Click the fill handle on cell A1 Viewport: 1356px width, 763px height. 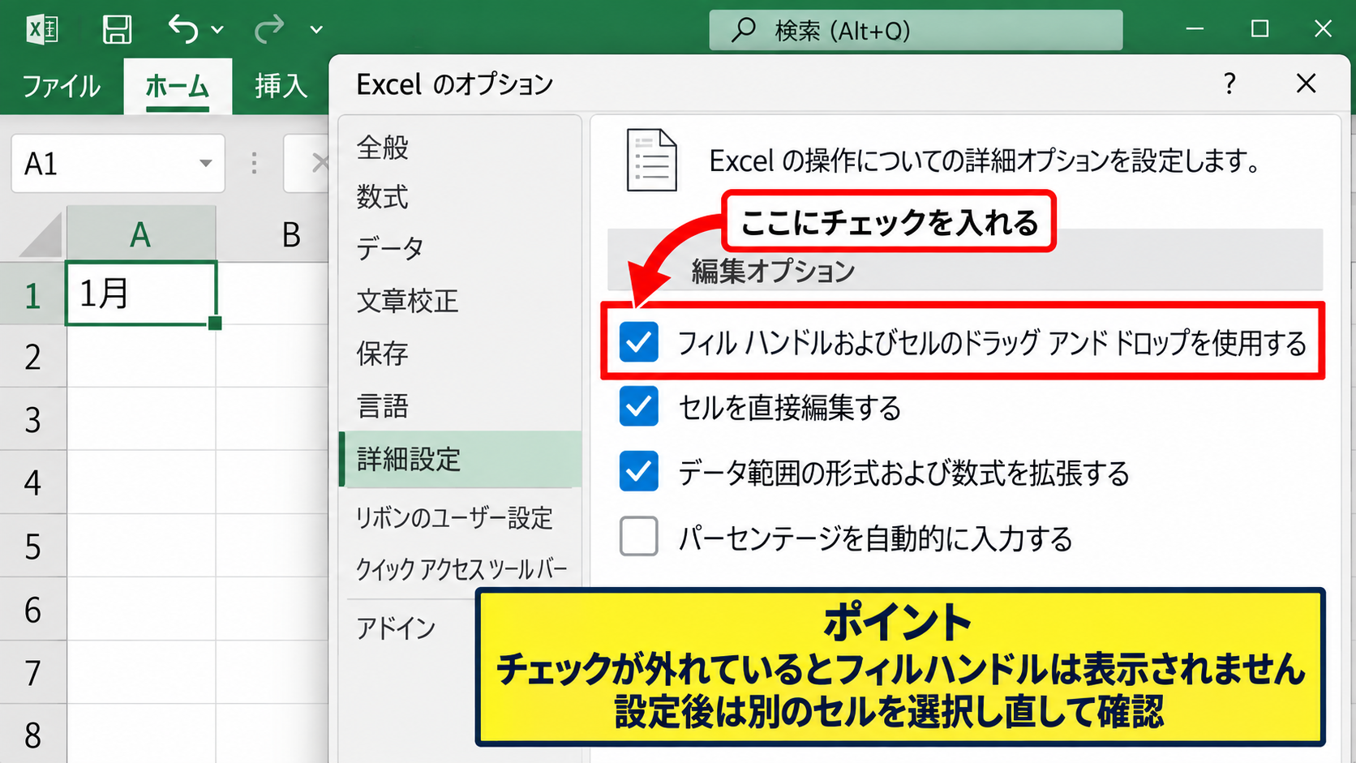(x=215, y=324)
